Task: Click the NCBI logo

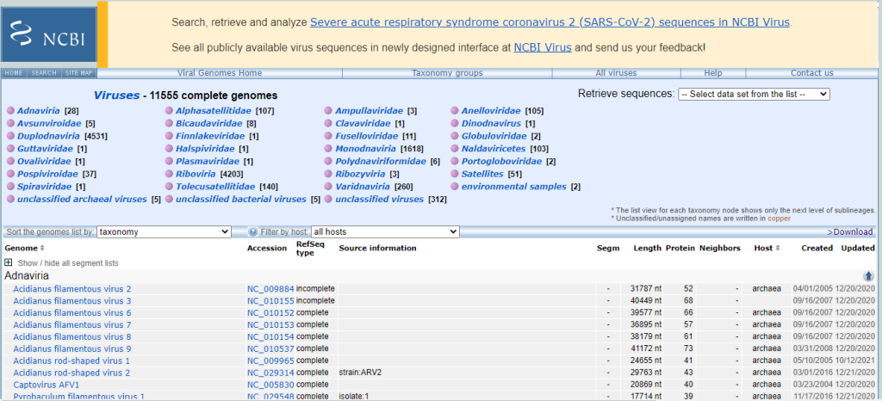Action: point(48,34)
